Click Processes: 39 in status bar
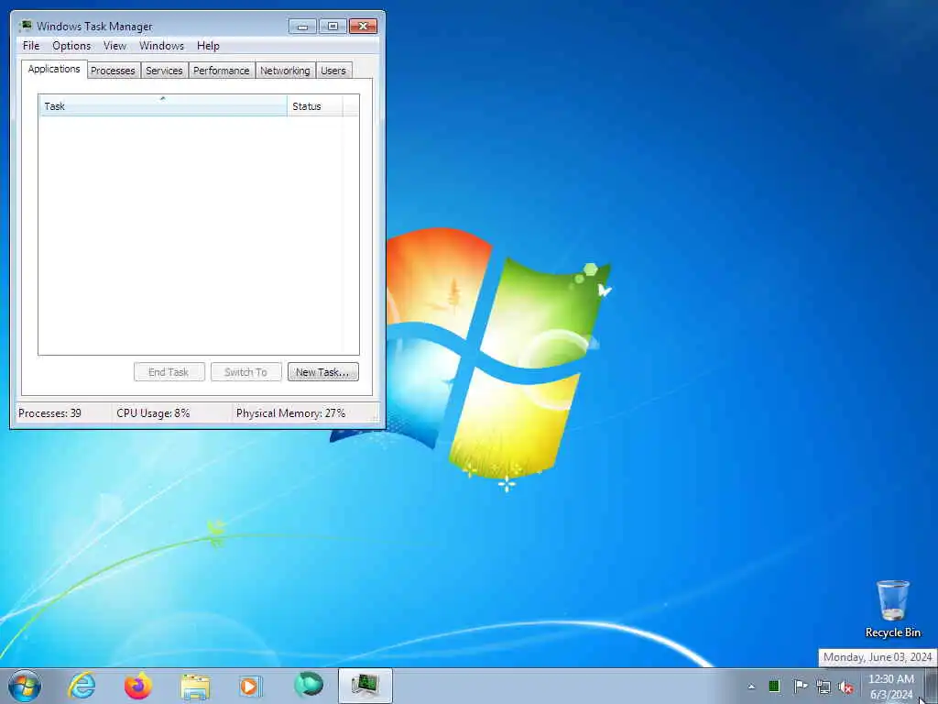This screenshot has width=938, height=704. point(49,413)
